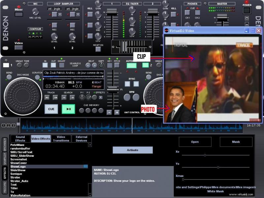Click the search fast-forward button
264x198 pixels.
(x=72, y=97)
